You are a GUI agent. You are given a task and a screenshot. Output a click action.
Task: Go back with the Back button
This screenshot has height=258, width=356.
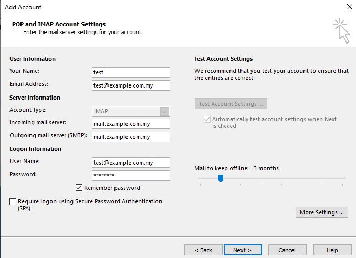(203, 250)
